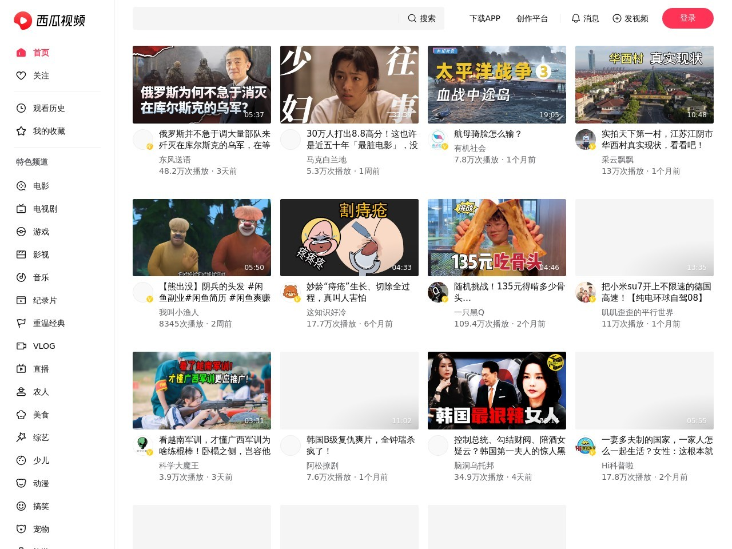Click the 消息 bell icon

coord(576,18)
